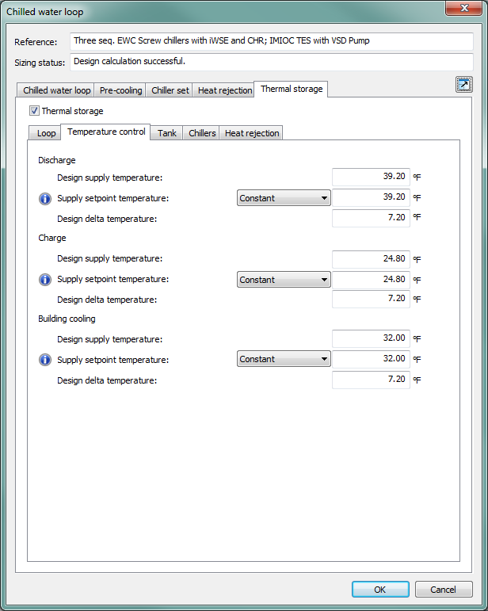Image resolution: width=488 pixels, height=611 pixels.
Task: Switch to the Chilled water loop tab
Action: coord(56,90)
